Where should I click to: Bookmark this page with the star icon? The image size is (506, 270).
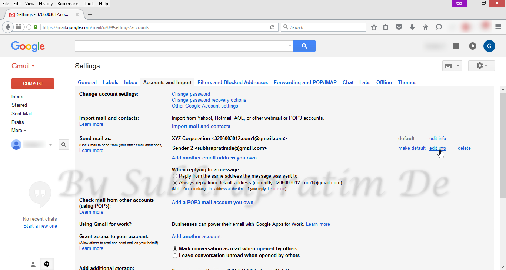pyautogui.click(x=374, y=27)
